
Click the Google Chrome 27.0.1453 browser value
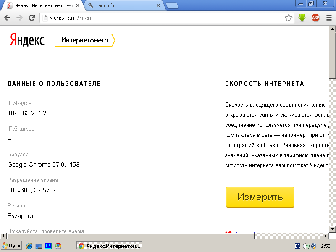43,165
